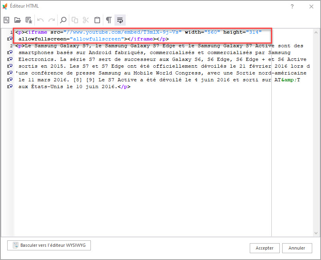Click the word "Android" in the paragraph
This screenshot has width=321, height=260.
coord(100,52)
